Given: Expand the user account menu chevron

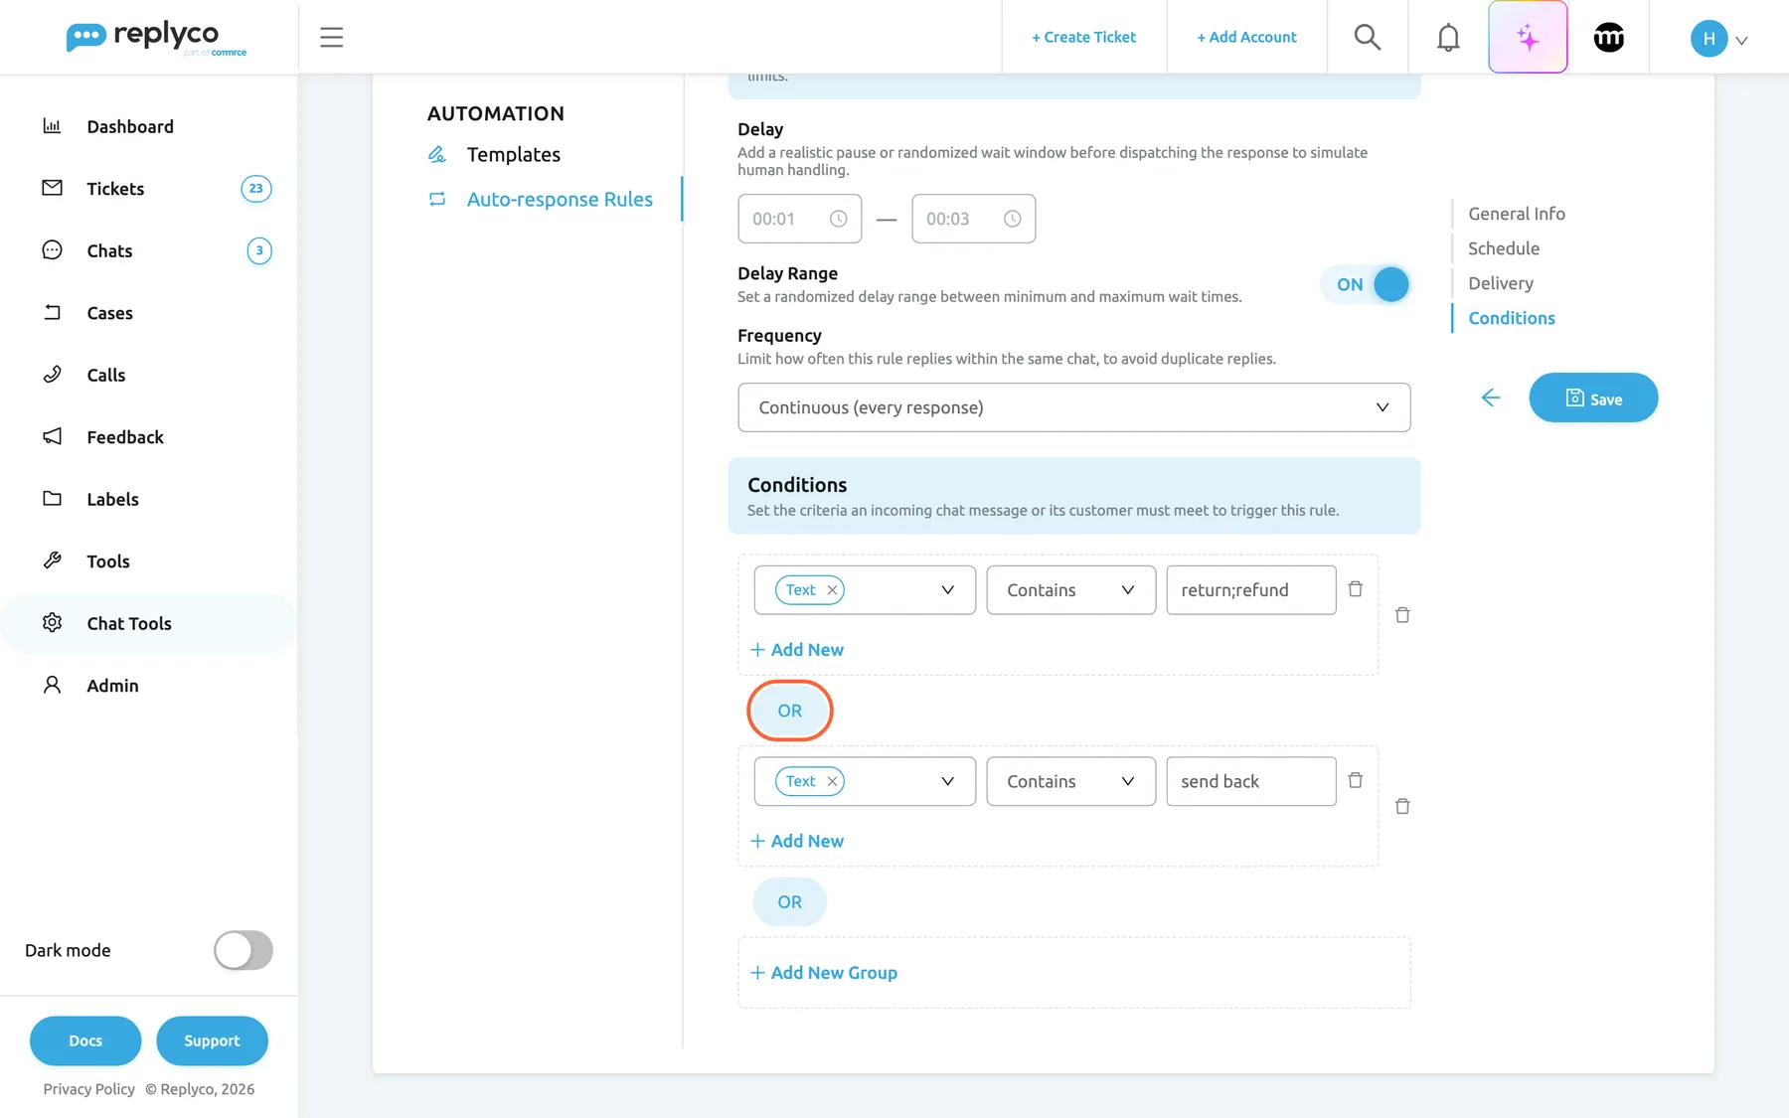Looking at the screenshot, I should pos(1741,41).
